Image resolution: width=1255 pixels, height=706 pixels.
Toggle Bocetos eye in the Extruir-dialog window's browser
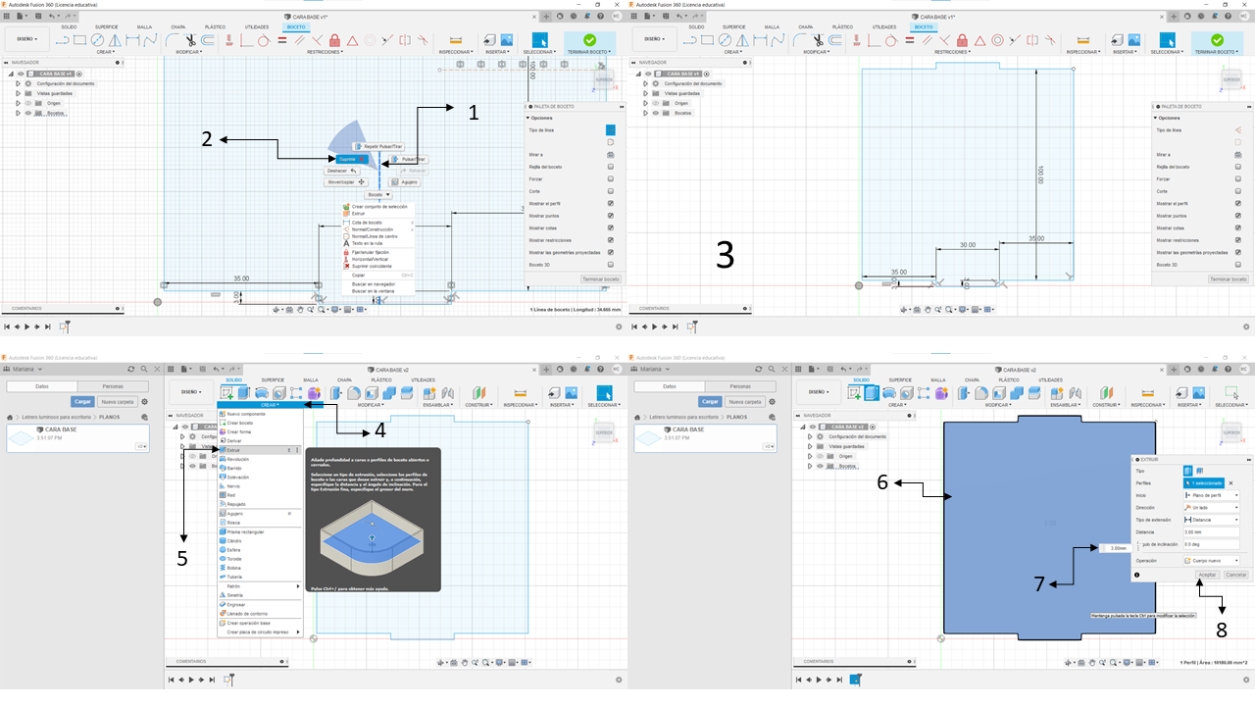pyautogui.click(x=820, y=467)
